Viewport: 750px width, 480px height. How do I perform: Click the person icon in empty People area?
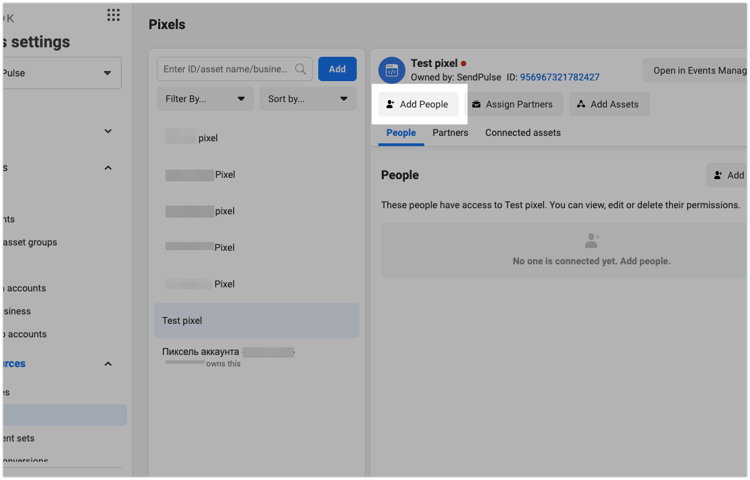pyautogui.click(x=592, y=241)
